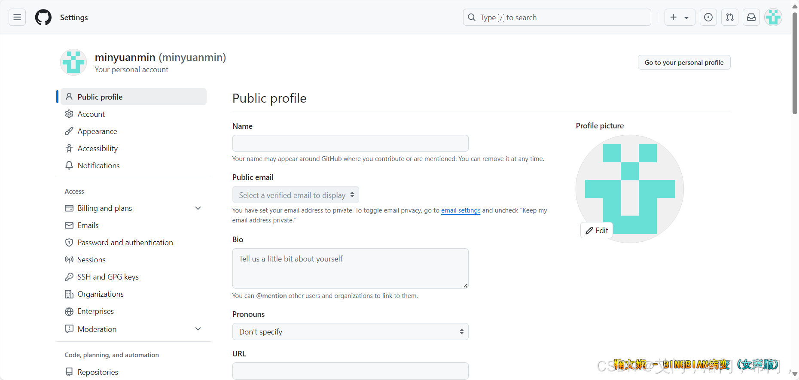The width and height of the screenshot is (799, 380).
Task: Click Edit on the profile picture
Action: click(x=597, y=231)
